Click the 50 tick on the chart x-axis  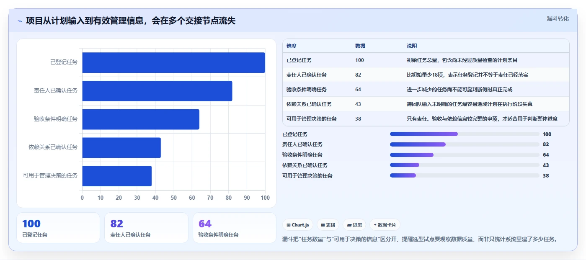tap(174, 198)
